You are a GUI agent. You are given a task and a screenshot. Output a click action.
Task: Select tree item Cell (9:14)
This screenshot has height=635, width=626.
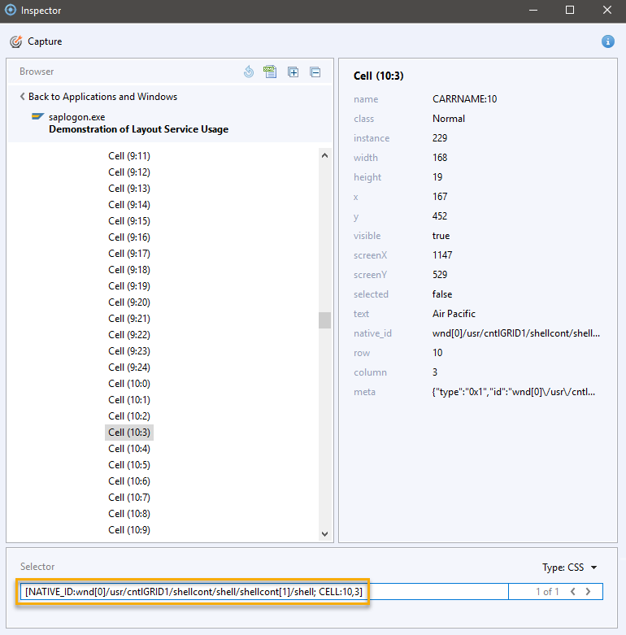coord(129,205)
